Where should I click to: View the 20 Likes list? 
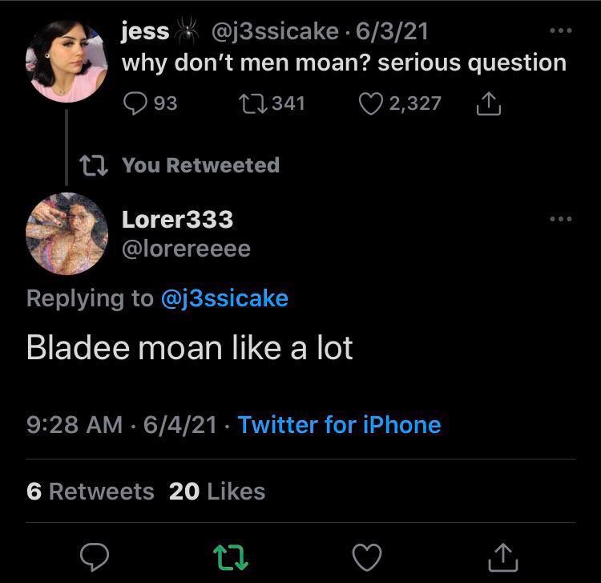(216, 491)
